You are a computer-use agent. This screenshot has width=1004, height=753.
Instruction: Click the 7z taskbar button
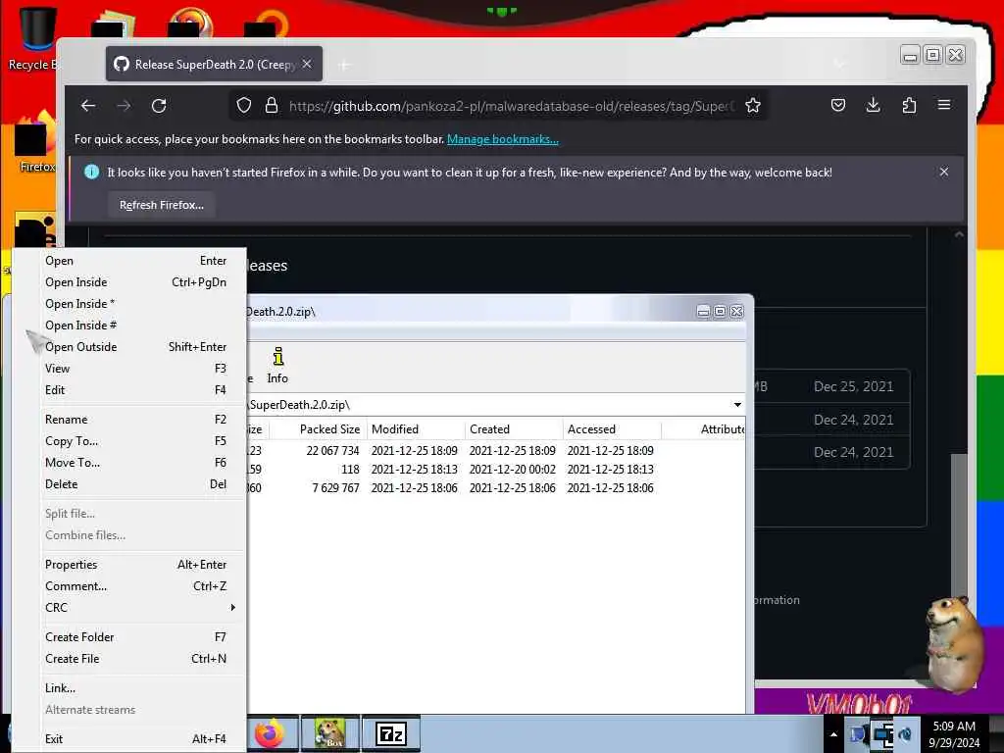click(x=391, y=733)
